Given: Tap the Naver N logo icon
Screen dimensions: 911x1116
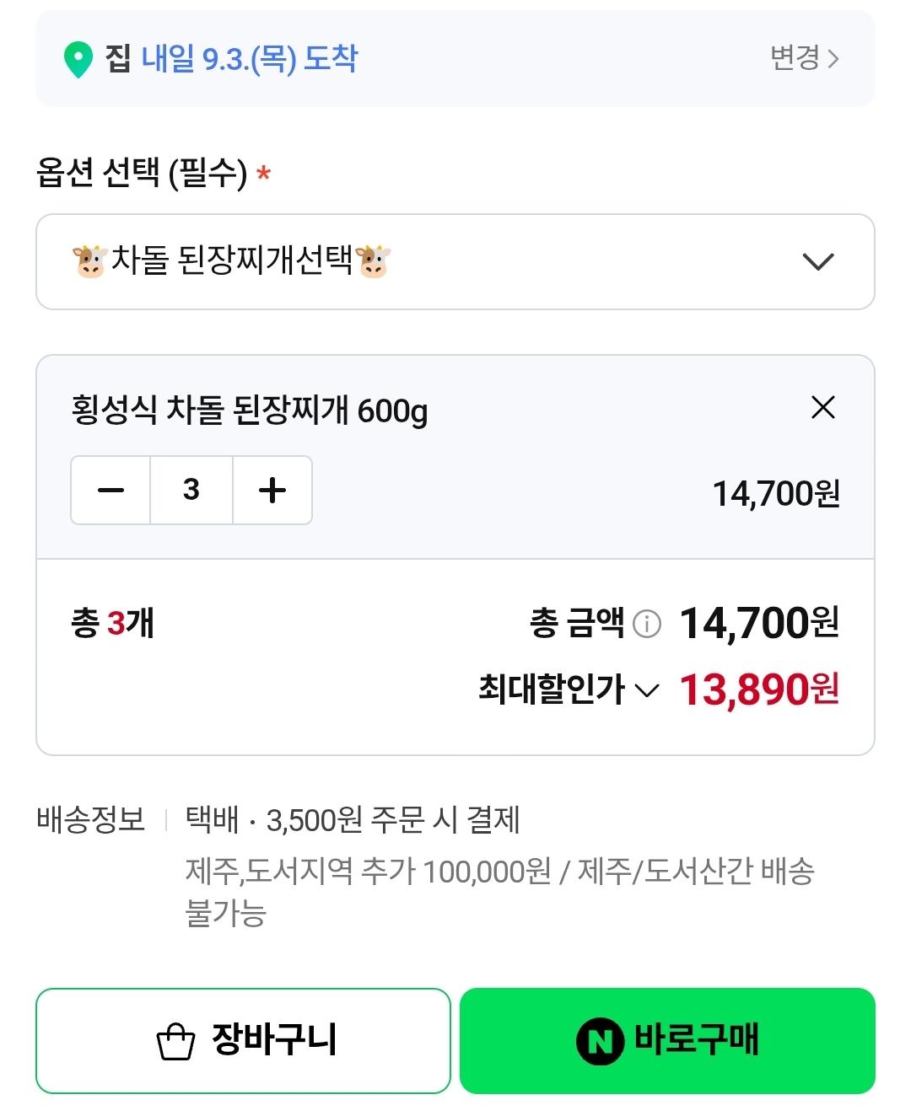Looking at the screenshot, I should [x=600, y=1042].
